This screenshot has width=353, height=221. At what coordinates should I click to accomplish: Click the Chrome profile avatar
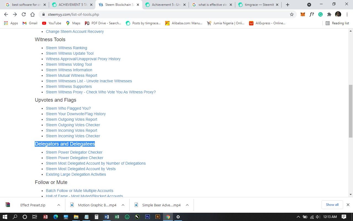[338, 14]
